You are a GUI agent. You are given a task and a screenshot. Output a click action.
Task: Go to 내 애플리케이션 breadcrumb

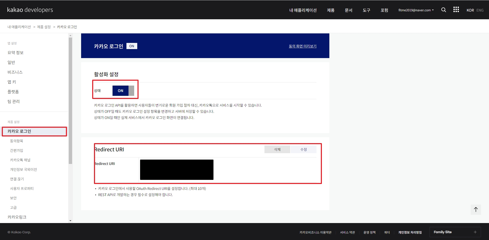(19, 27)
